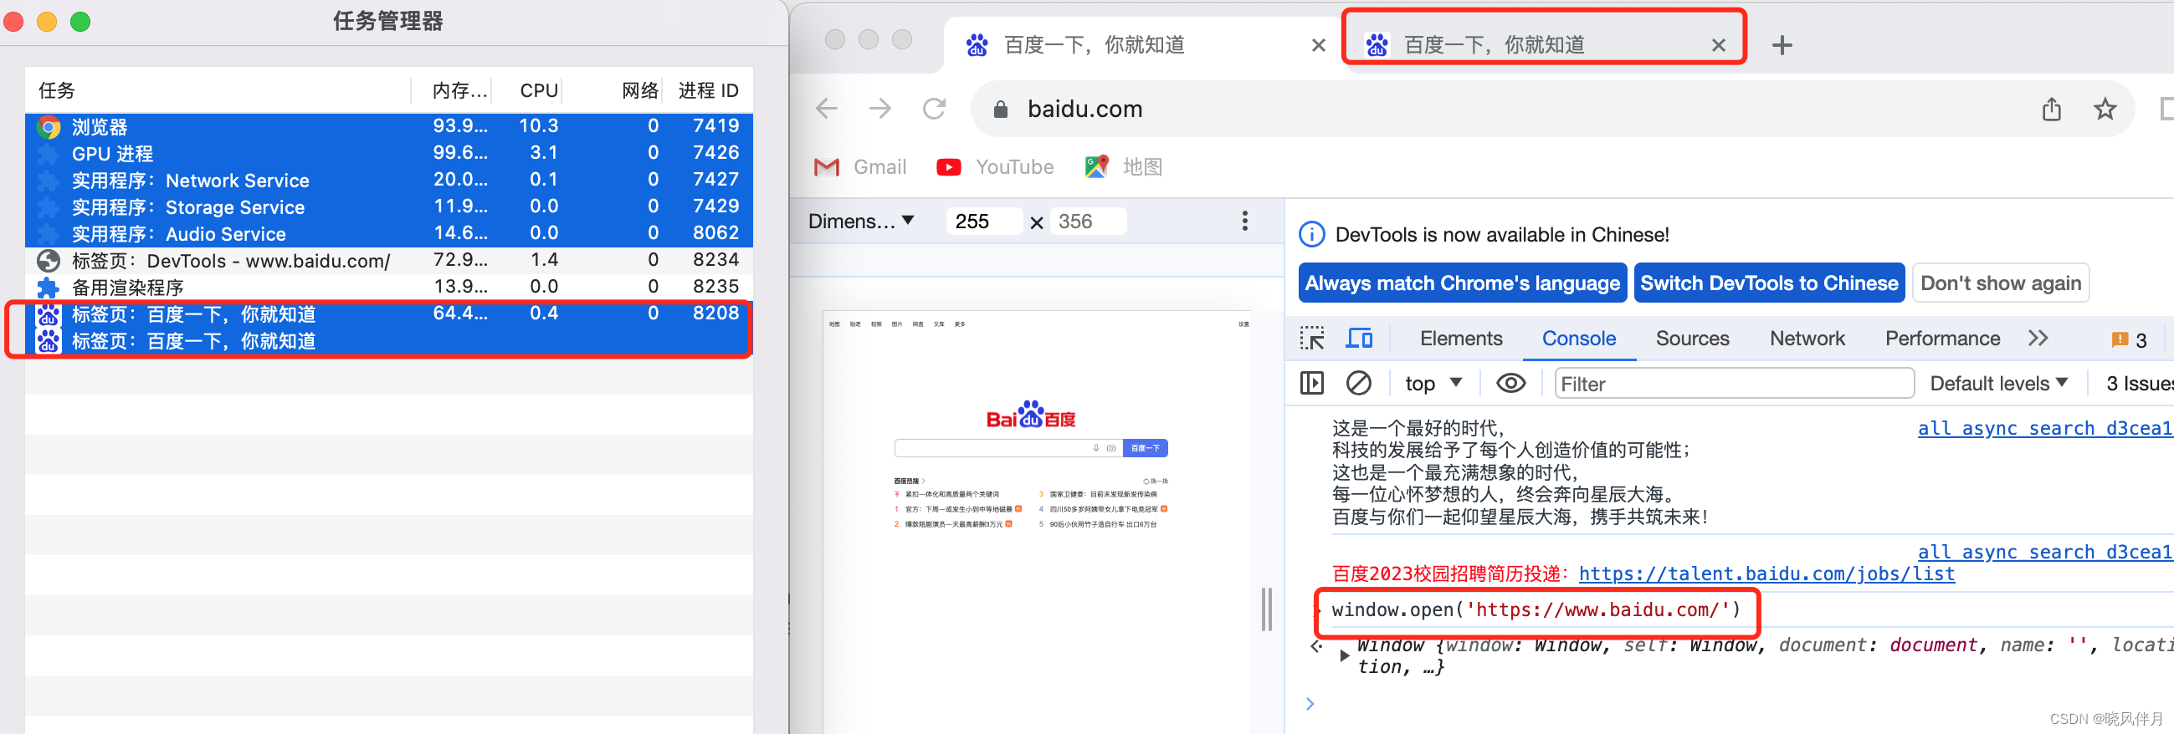Select the Network Service row

click(x=388, y=181)
